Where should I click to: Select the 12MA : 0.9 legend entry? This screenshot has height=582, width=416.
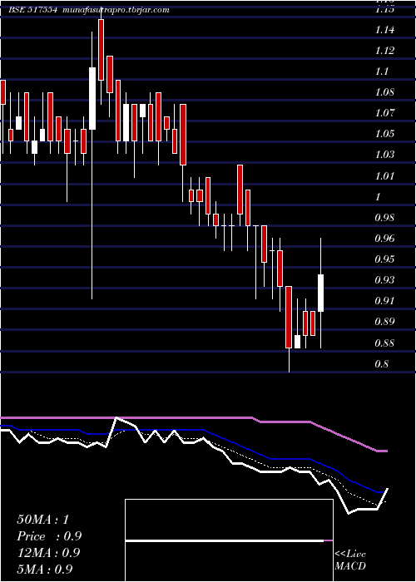48,553
